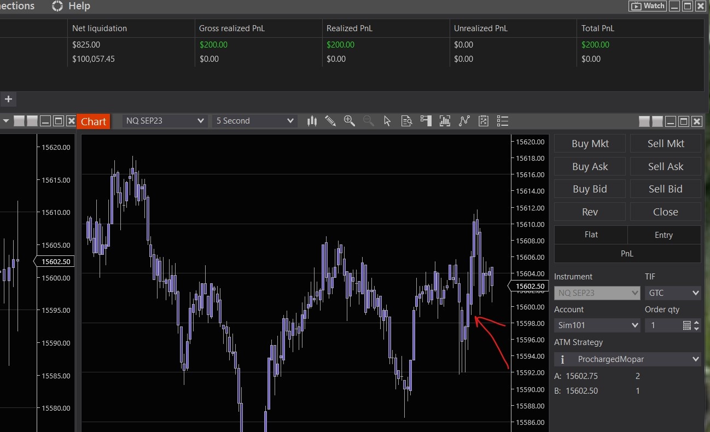Click the Unrealized PnL column header
This screenshot has width=710, height=432.
click(514, 28)
